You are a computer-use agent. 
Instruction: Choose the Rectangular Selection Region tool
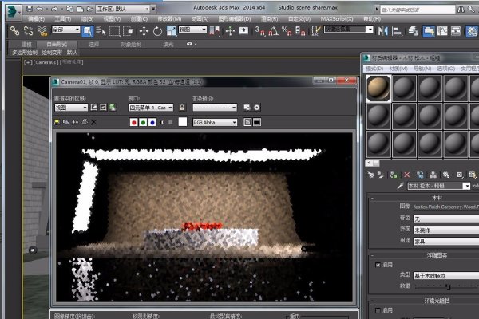[114, 31]
